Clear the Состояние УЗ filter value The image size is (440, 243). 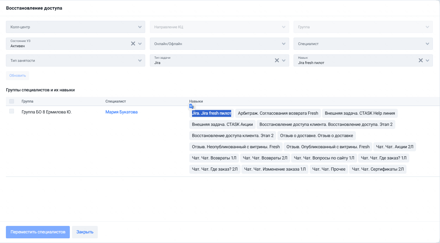(133, 44)
